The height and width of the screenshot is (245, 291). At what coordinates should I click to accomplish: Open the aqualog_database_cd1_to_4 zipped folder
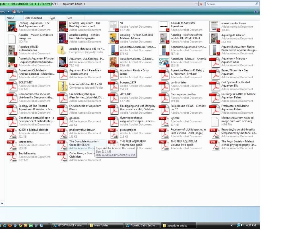(86, 49)
